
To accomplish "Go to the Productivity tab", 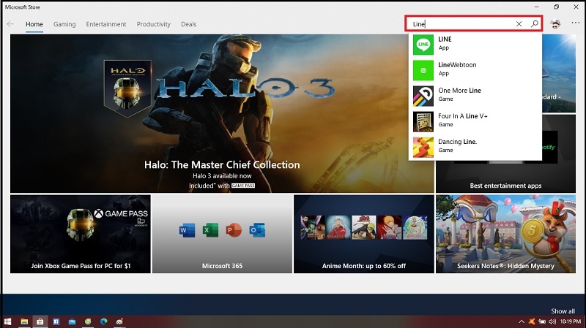I will (153, 24).
